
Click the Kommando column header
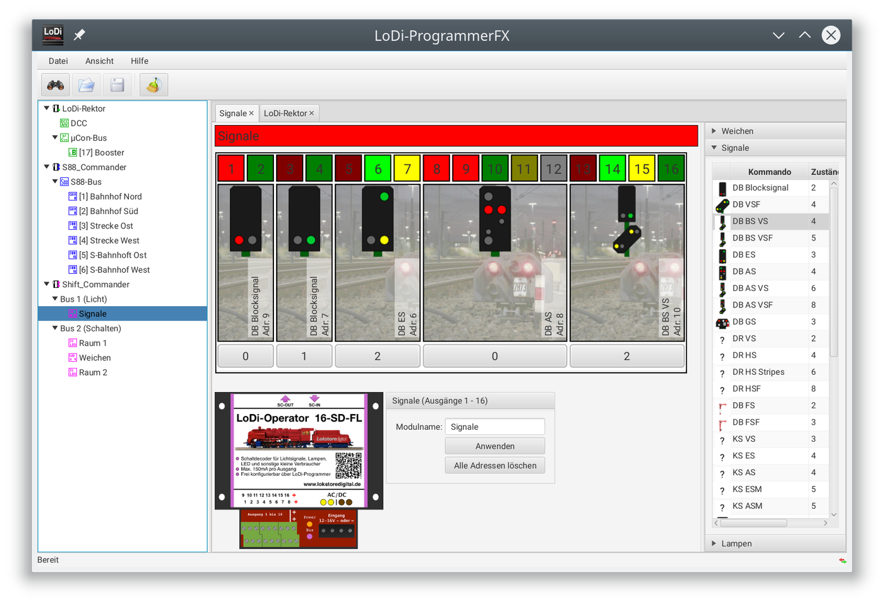(x=770, y=172)
